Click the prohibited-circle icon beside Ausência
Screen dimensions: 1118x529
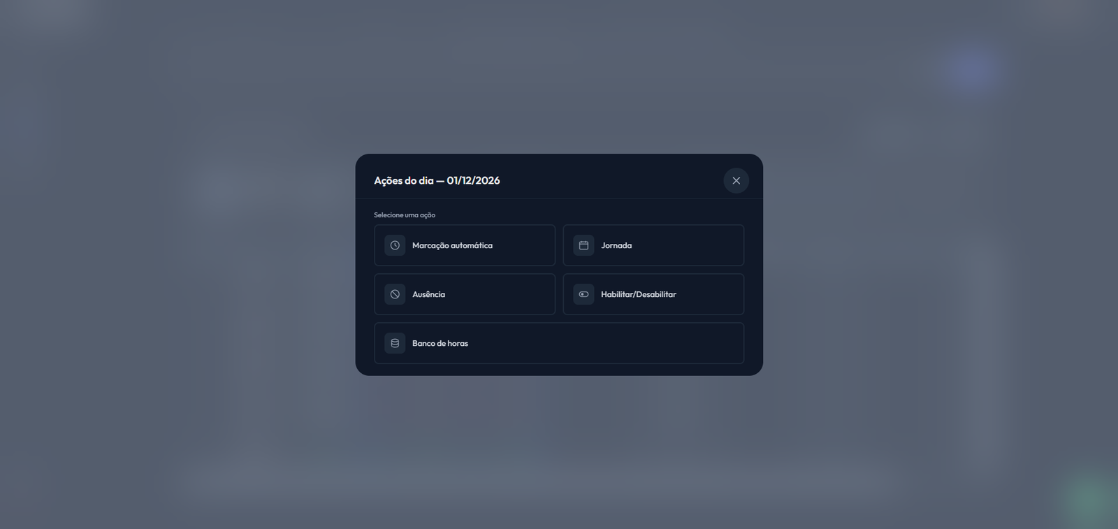[395, 294]
